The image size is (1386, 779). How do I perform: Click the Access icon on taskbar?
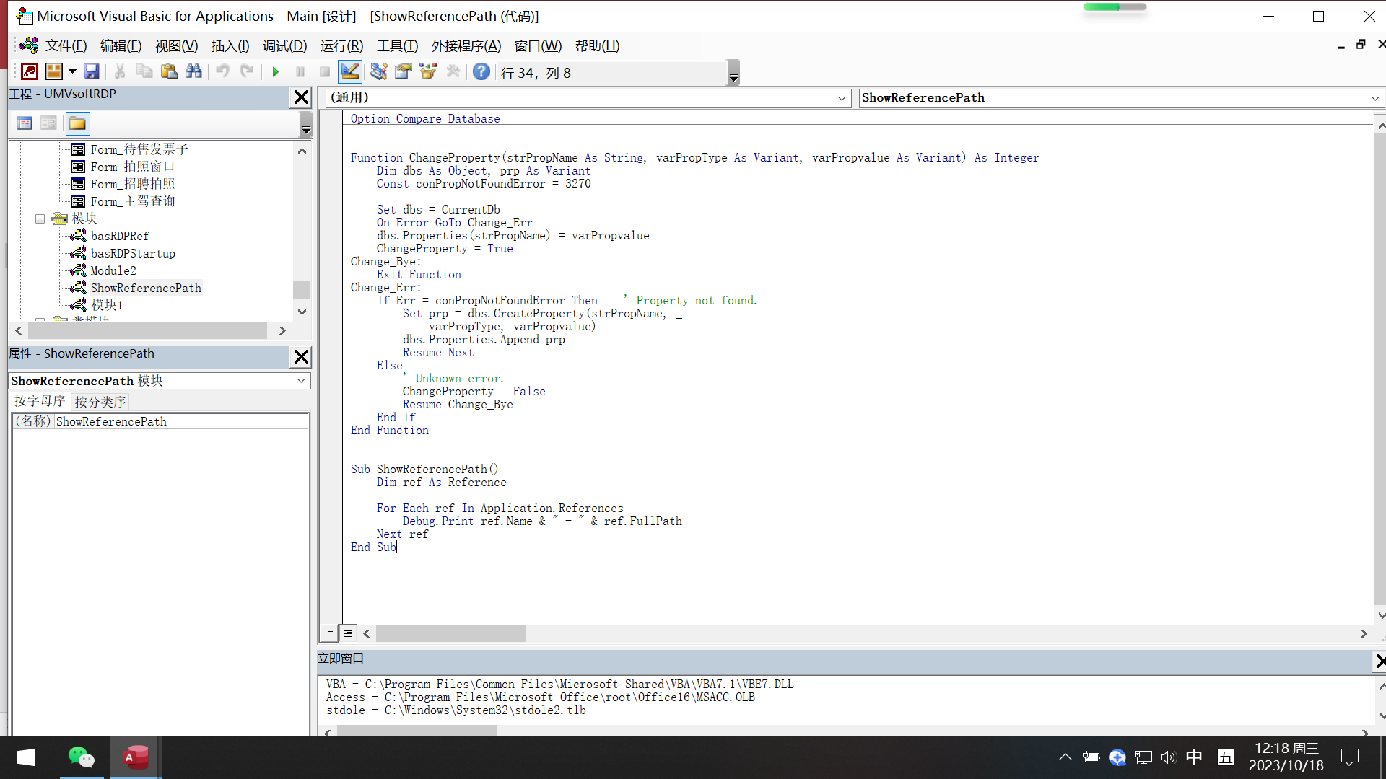tap(136, 757)
